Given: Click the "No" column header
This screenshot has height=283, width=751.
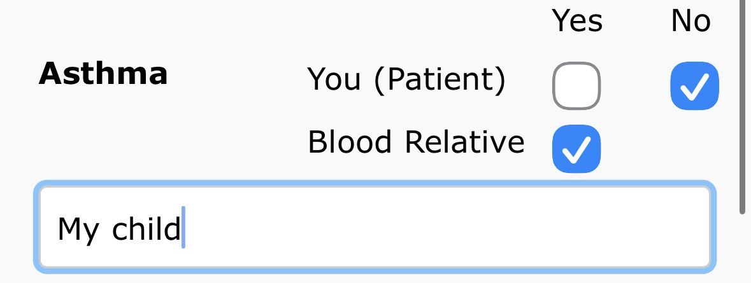Looking at the screenshot, I should 690,21.
